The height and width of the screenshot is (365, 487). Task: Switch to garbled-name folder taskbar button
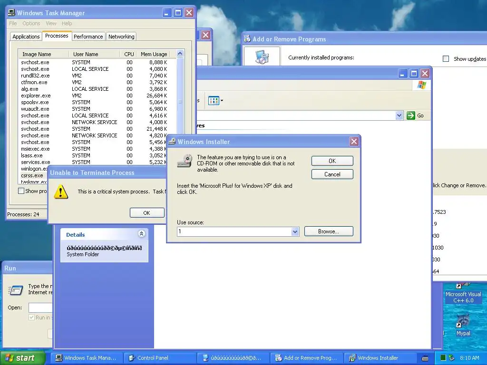pyautogui.click(x=233, y=358)
